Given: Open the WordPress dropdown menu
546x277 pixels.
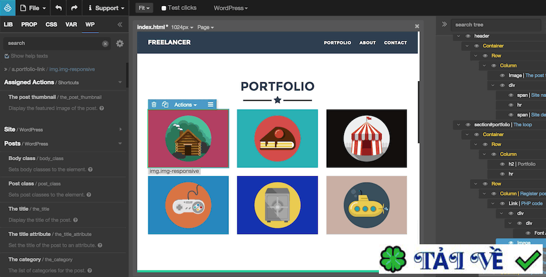Looking at the screenshot, I should (x=230, y=8).
